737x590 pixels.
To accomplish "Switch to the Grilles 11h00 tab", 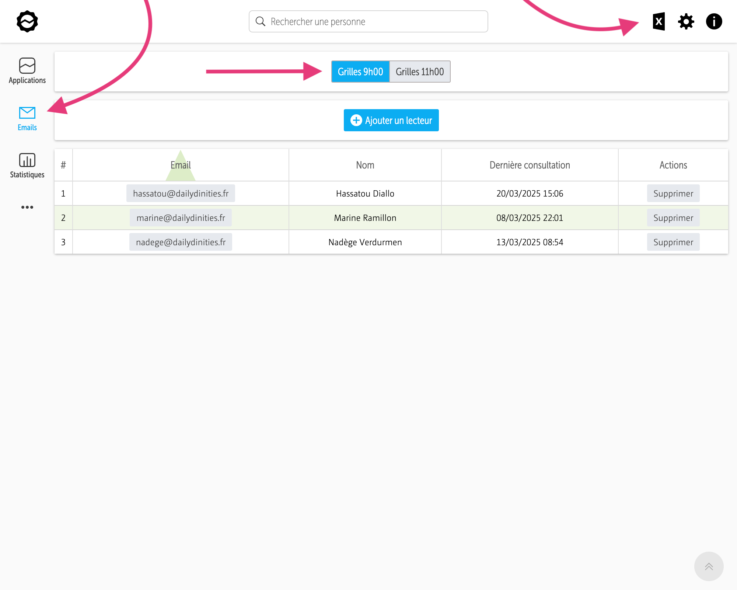I will [x=420, y=72].
